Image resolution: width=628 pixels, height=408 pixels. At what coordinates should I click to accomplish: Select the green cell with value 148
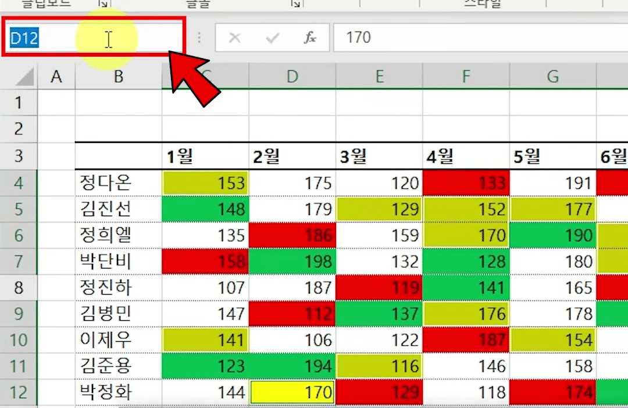205,209
